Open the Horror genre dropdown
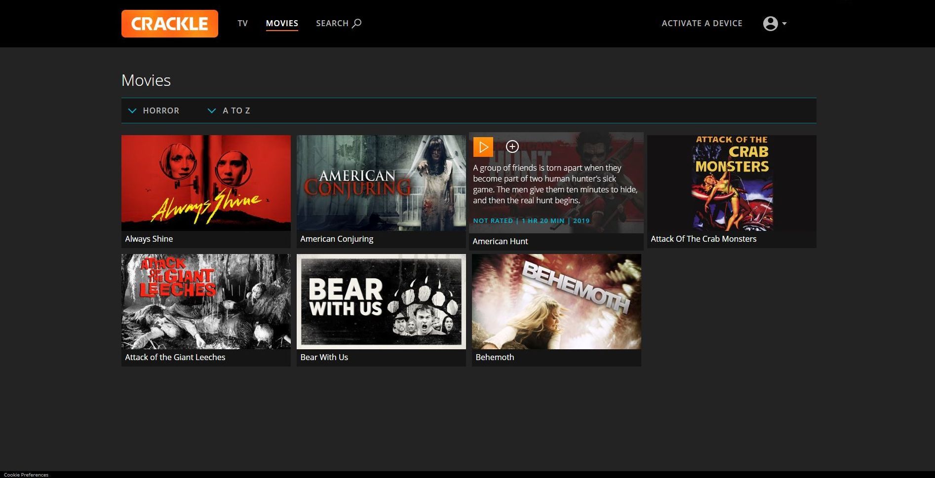 click(x=154, y=110)
